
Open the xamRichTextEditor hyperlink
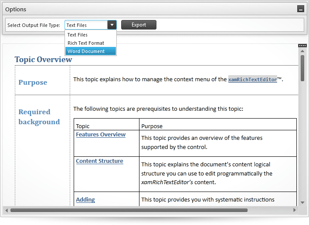tap(252, 79)
